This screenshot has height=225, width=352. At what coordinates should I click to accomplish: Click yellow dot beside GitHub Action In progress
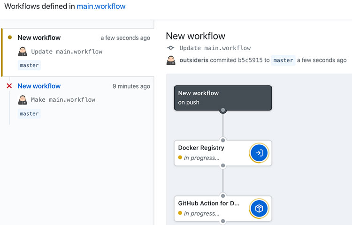point(180,213)
